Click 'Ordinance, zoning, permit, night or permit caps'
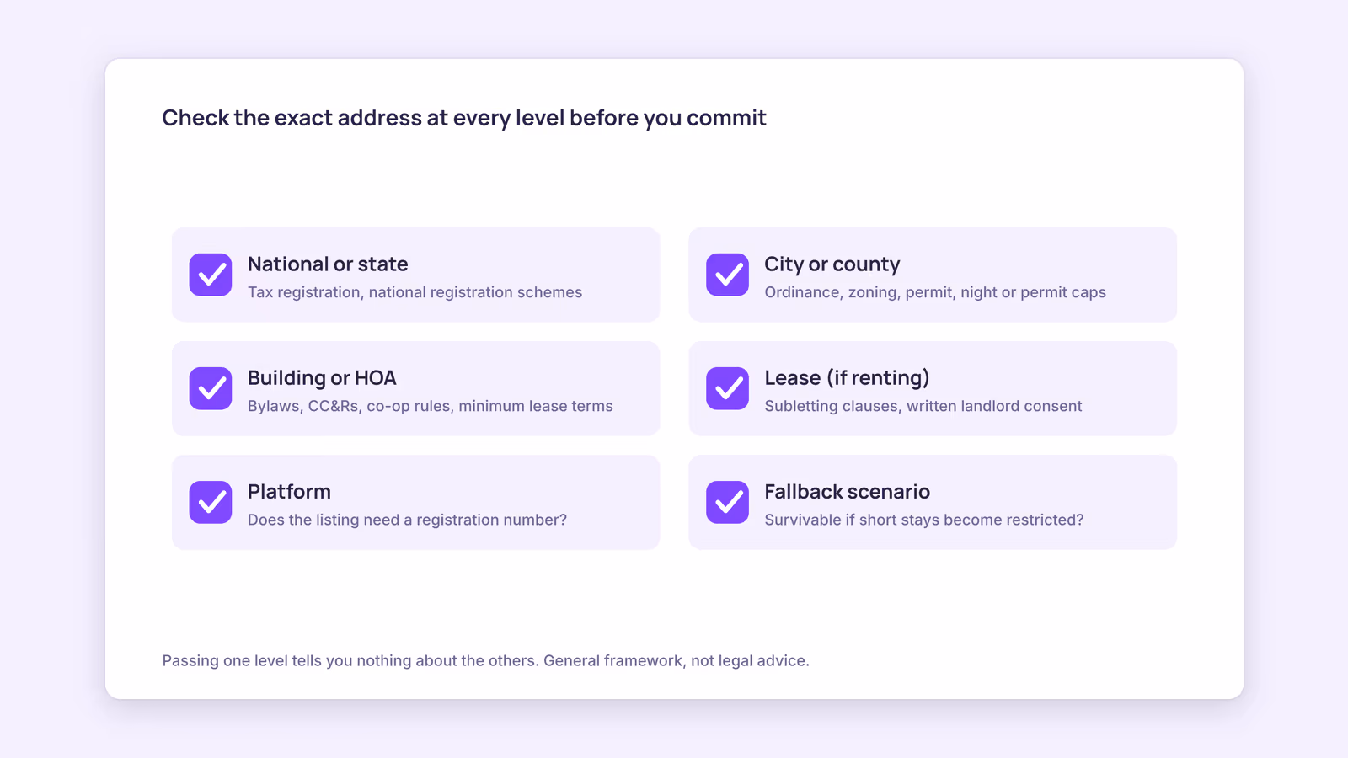Viewport: 1348px width, 758px height. pyautogui.click(x=935, y=292)
